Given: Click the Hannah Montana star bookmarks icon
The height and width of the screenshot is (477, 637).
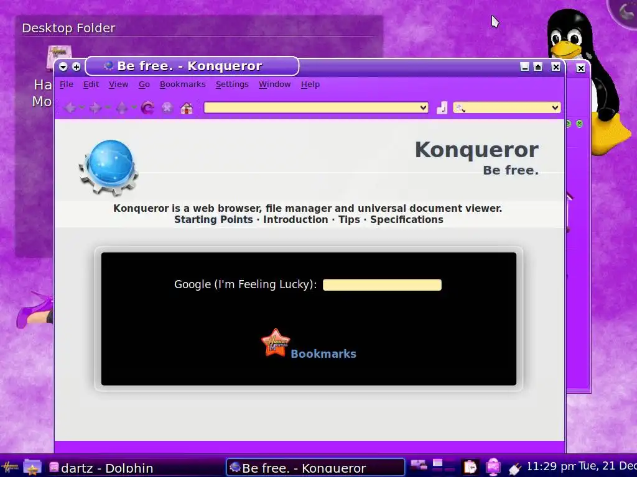Looking at the screenshot, I should (276, 343).
